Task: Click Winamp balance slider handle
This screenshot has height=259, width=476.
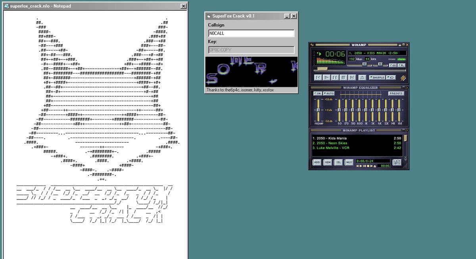Action: (380, 64)
